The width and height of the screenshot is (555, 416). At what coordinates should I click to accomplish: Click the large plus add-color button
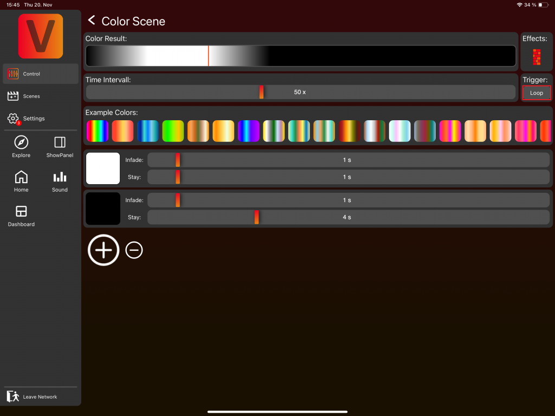click(104, 250)
